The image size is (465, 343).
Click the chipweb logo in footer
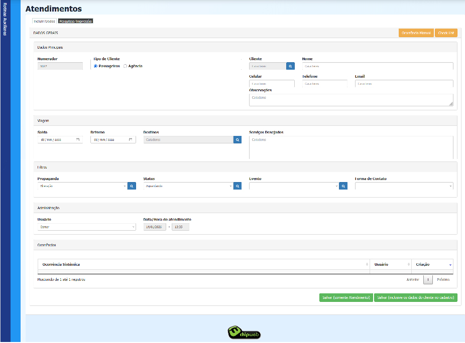(245, 332)
